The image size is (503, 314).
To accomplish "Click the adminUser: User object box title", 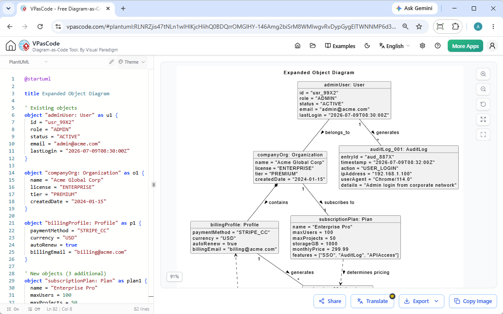I will pos(344,85).
